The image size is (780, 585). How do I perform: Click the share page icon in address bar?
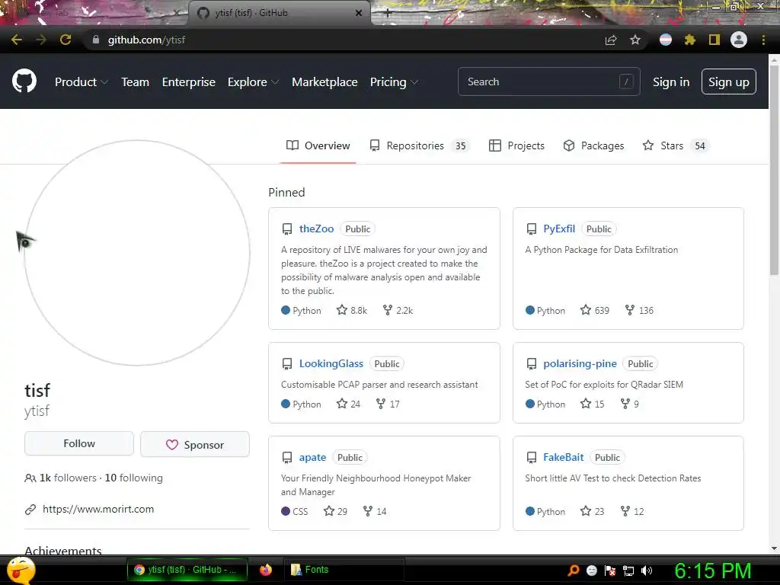611,40
